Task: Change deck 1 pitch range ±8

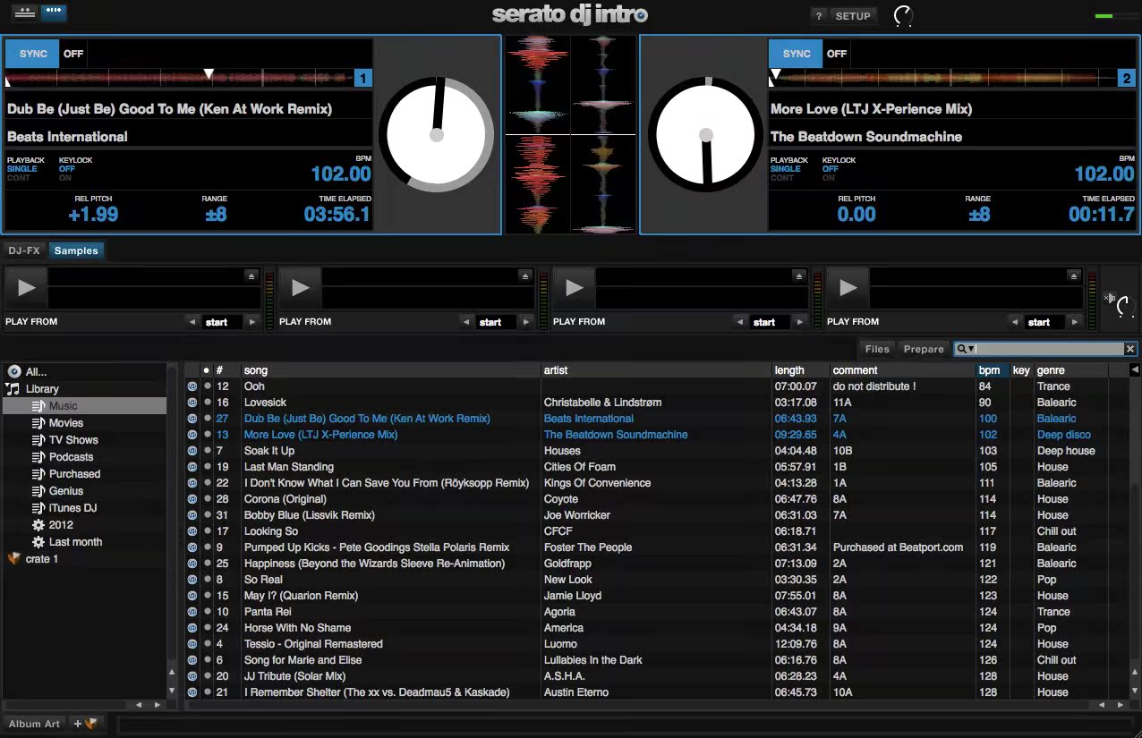Action: point(216,215)
